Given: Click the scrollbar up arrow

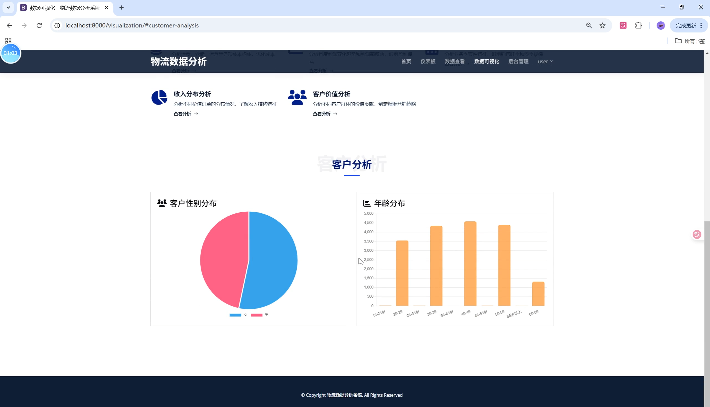Looking at the screenshot, I should click(707, 53).
